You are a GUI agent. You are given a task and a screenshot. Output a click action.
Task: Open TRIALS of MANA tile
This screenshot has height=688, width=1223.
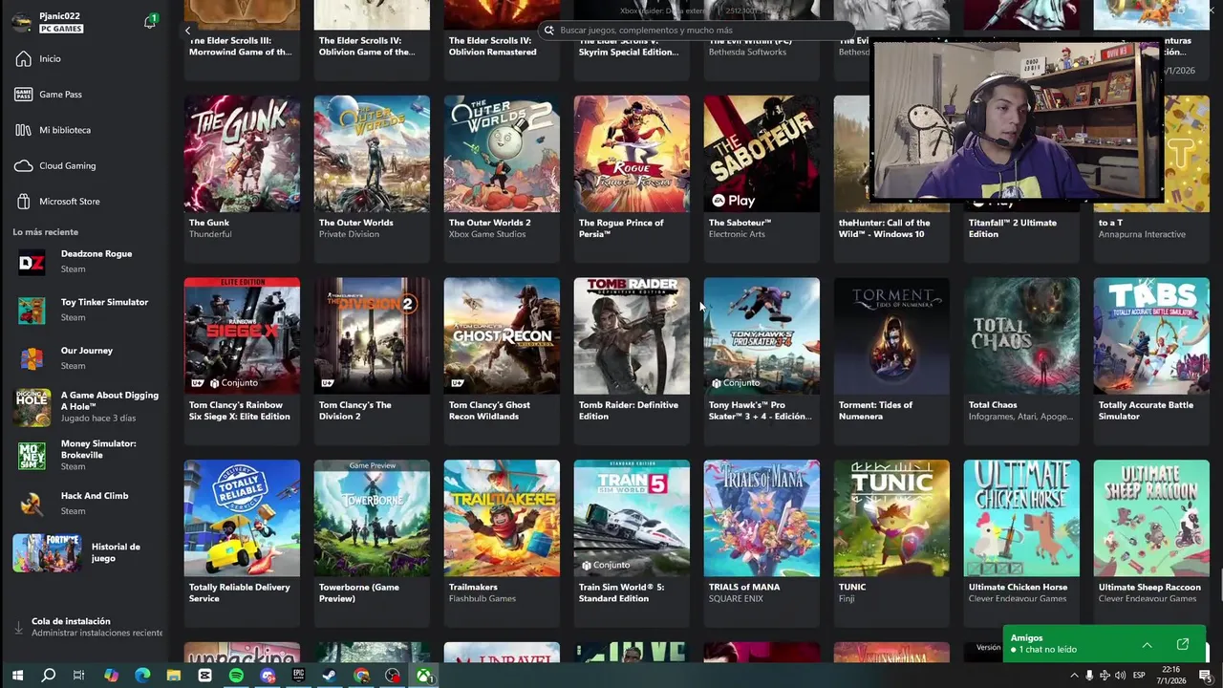pos(762,543)
